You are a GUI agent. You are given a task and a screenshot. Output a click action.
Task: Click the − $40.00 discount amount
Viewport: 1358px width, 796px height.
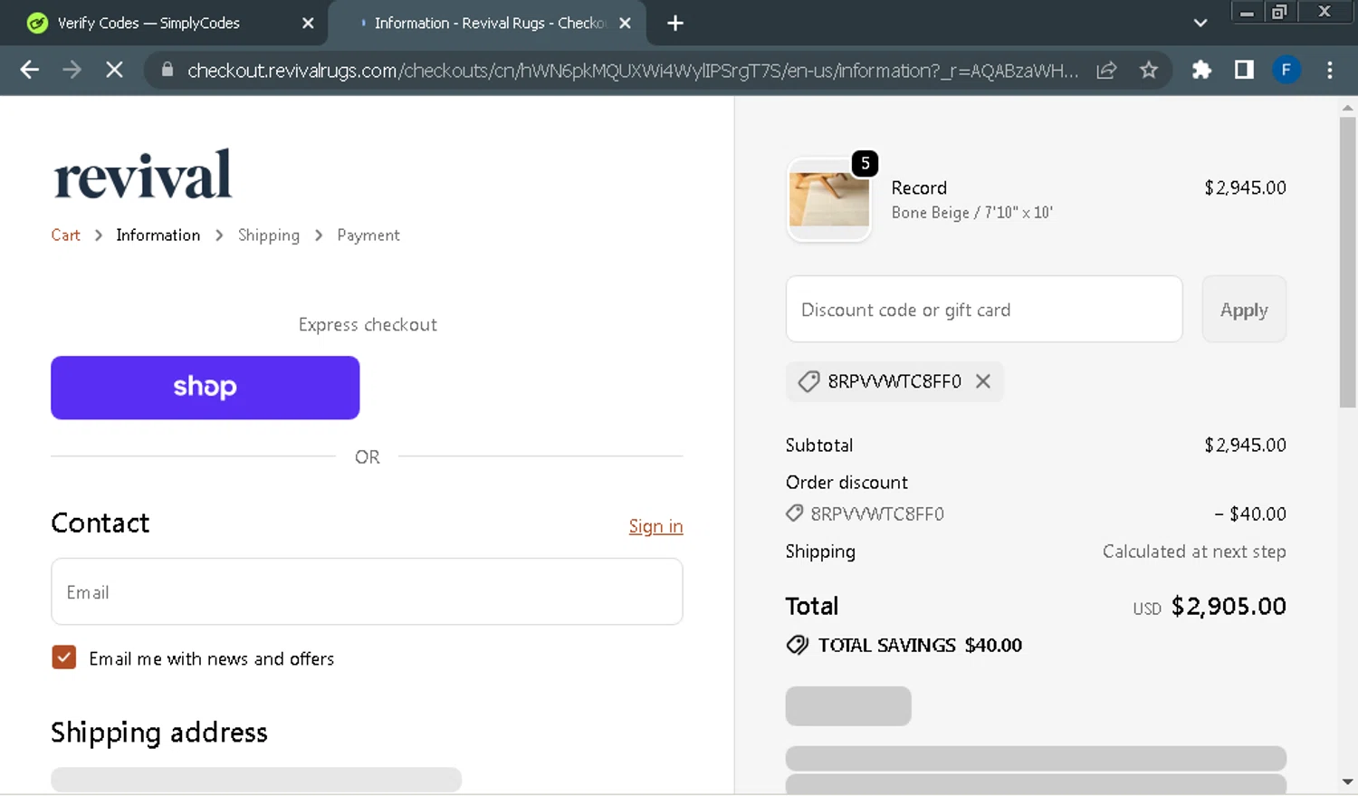pyautogui.click(x=1250, y=513)
